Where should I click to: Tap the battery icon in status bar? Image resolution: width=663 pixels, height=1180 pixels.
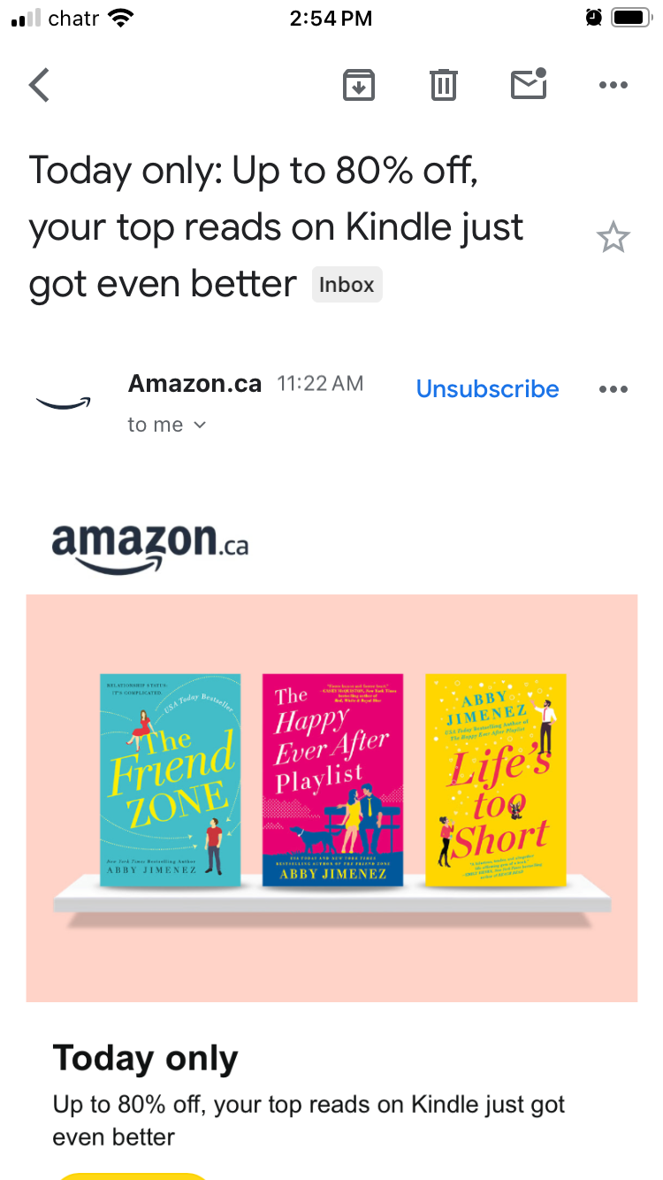click(x=631, y=18)
